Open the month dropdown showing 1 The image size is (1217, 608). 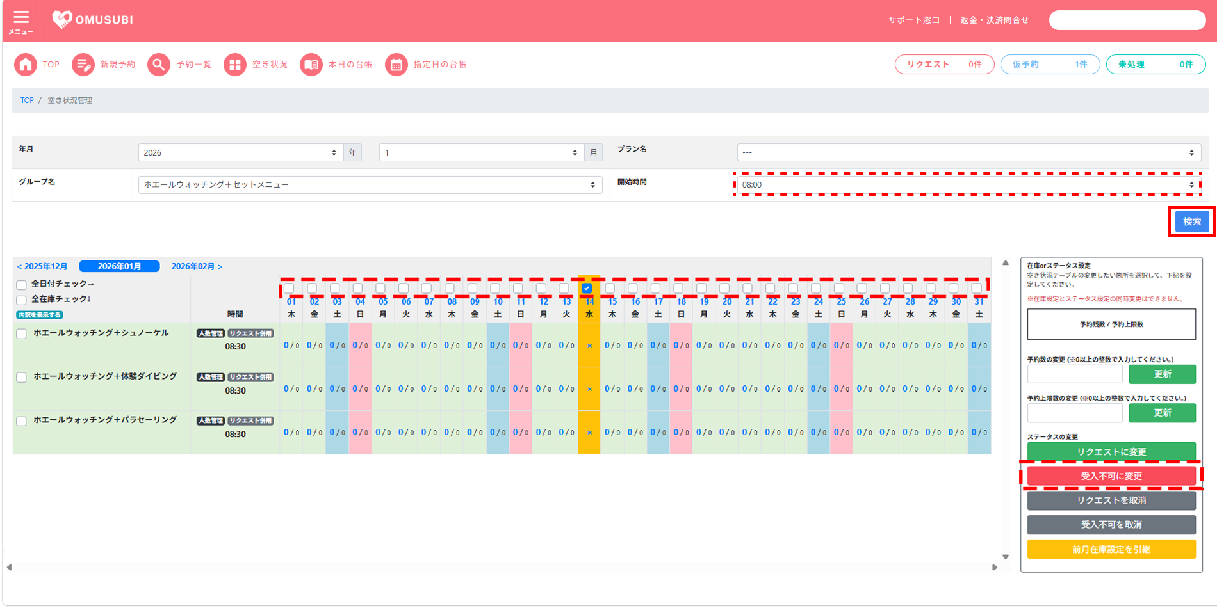(482, 152)
